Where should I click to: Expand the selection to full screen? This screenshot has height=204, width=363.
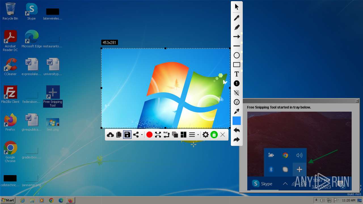[158, 135]
